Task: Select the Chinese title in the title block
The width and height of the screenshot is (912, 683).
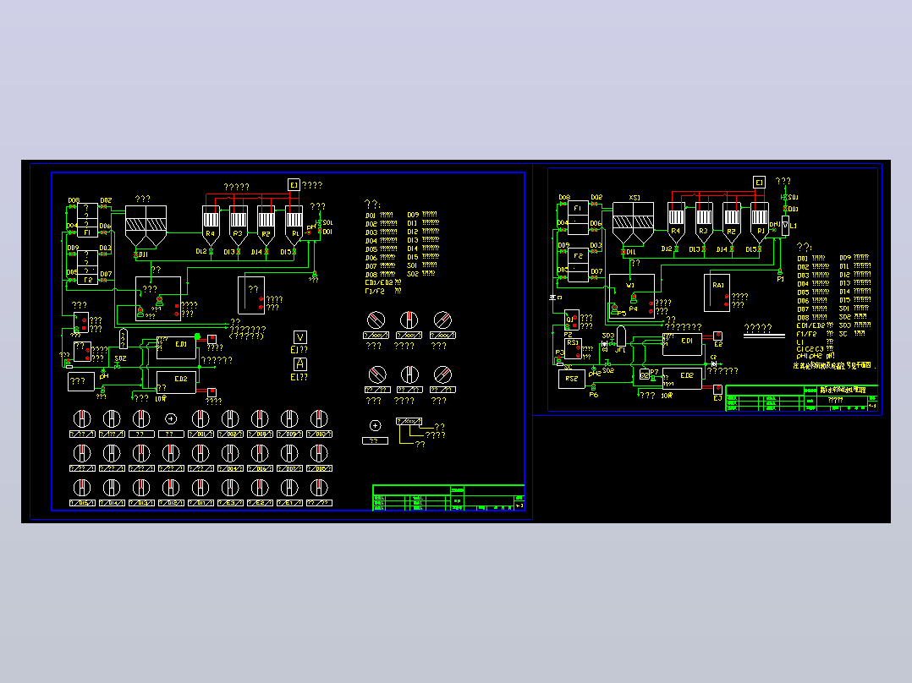Action: tap(843, 390)
